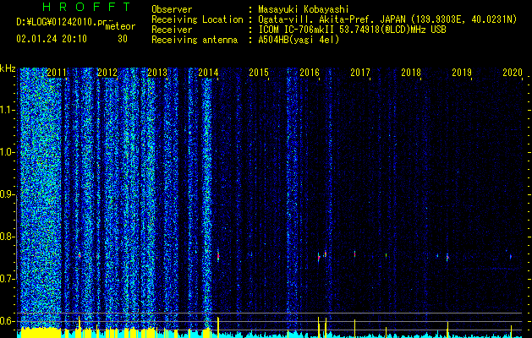Click the 2012 time marker
The image size is (532, 338).
tap(107, 72)
